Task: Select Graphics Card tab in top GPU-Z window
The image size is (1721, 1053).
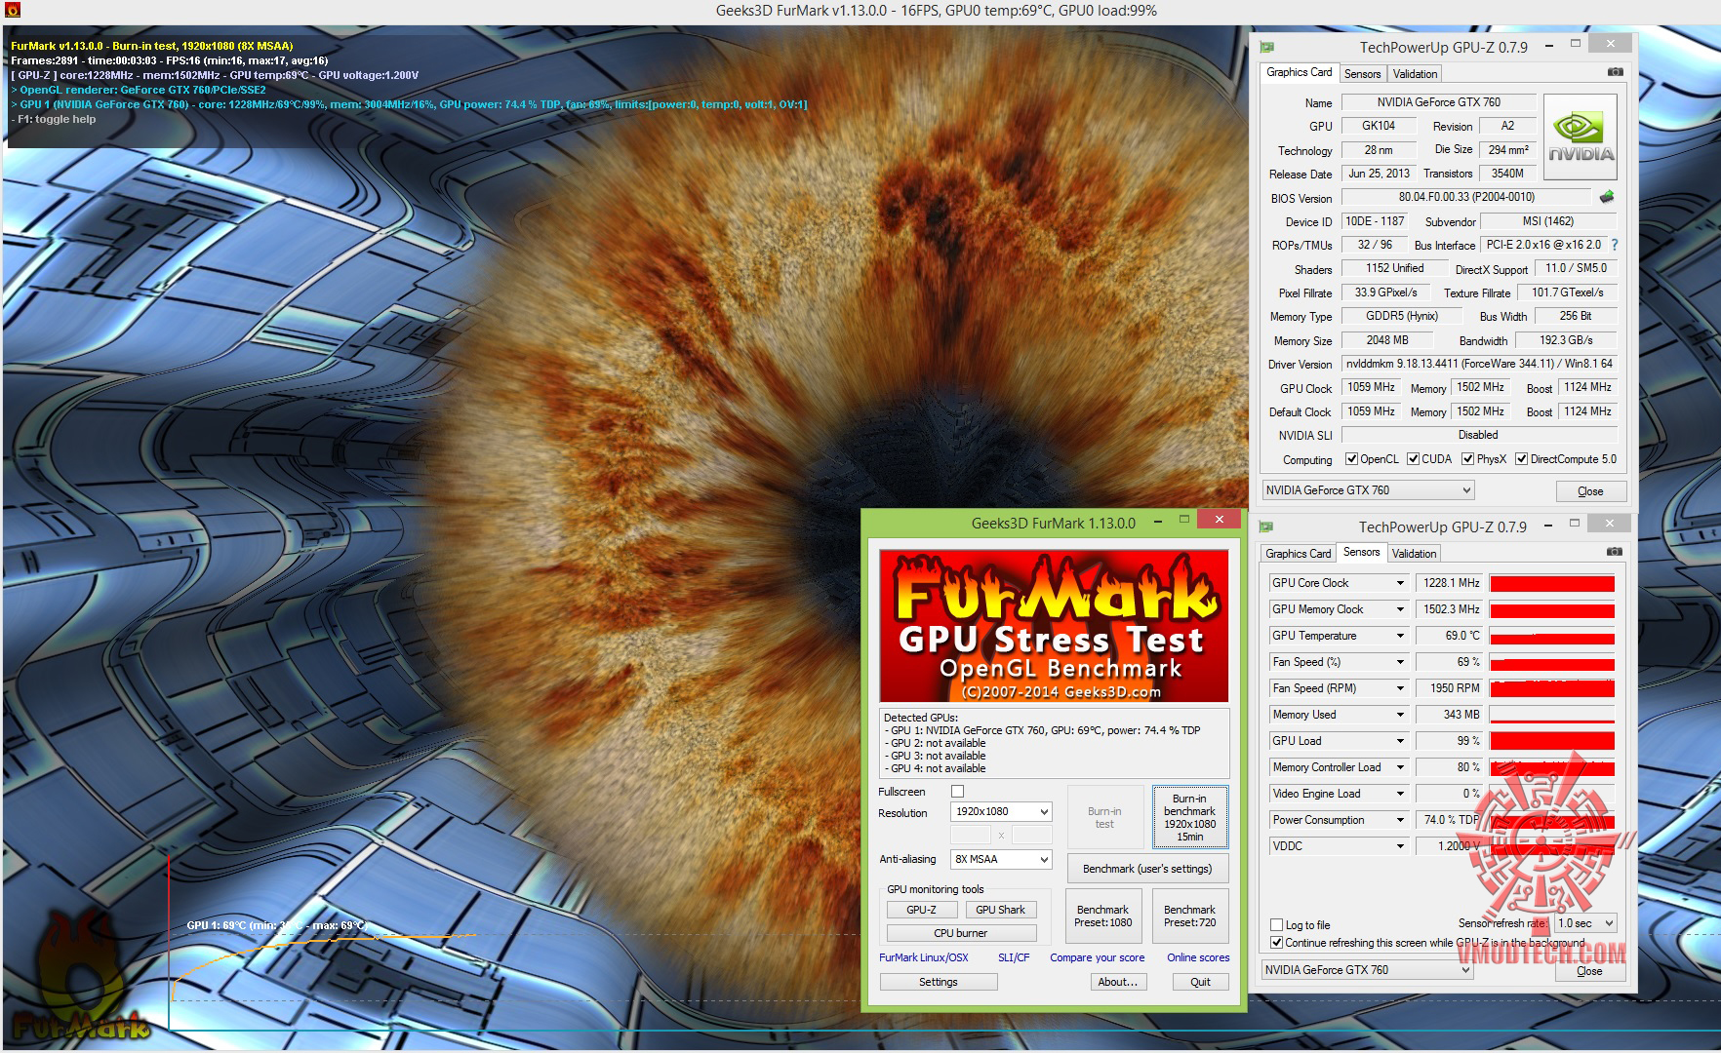Action: [1299, 72]
